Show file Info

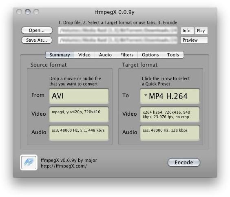point(187,31)
